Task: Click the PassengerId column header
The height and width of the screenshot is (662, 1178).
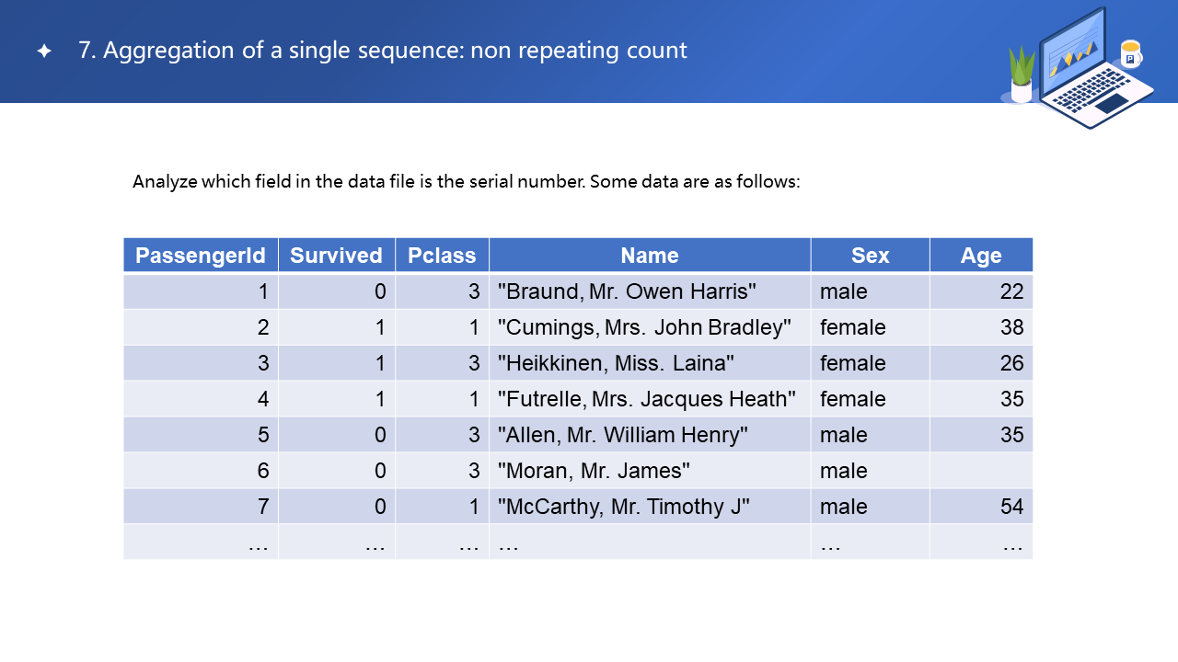Action: tap(201, 256)
